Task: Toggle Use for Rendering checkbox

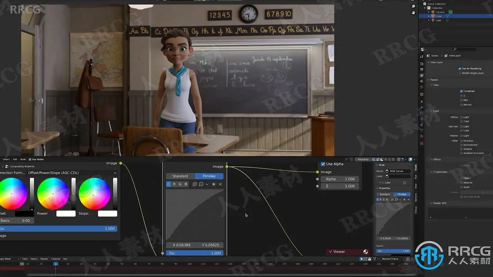Action: [x=460, y=68]
